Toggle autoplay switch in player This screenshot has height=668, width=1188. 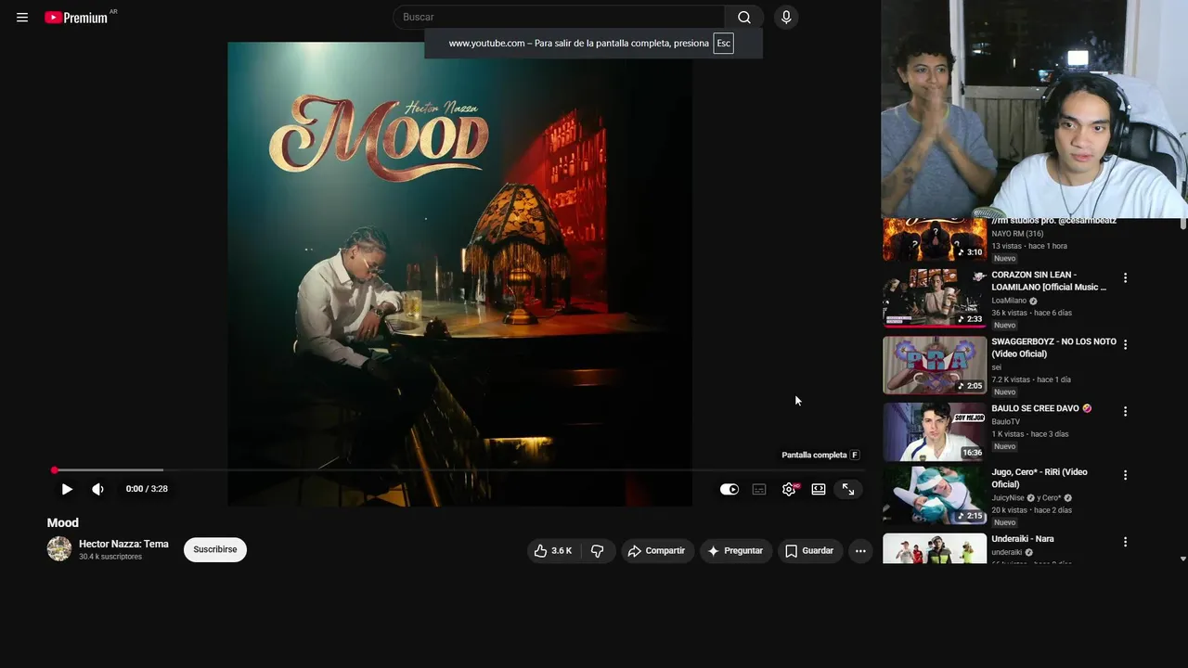pos(730,489)
